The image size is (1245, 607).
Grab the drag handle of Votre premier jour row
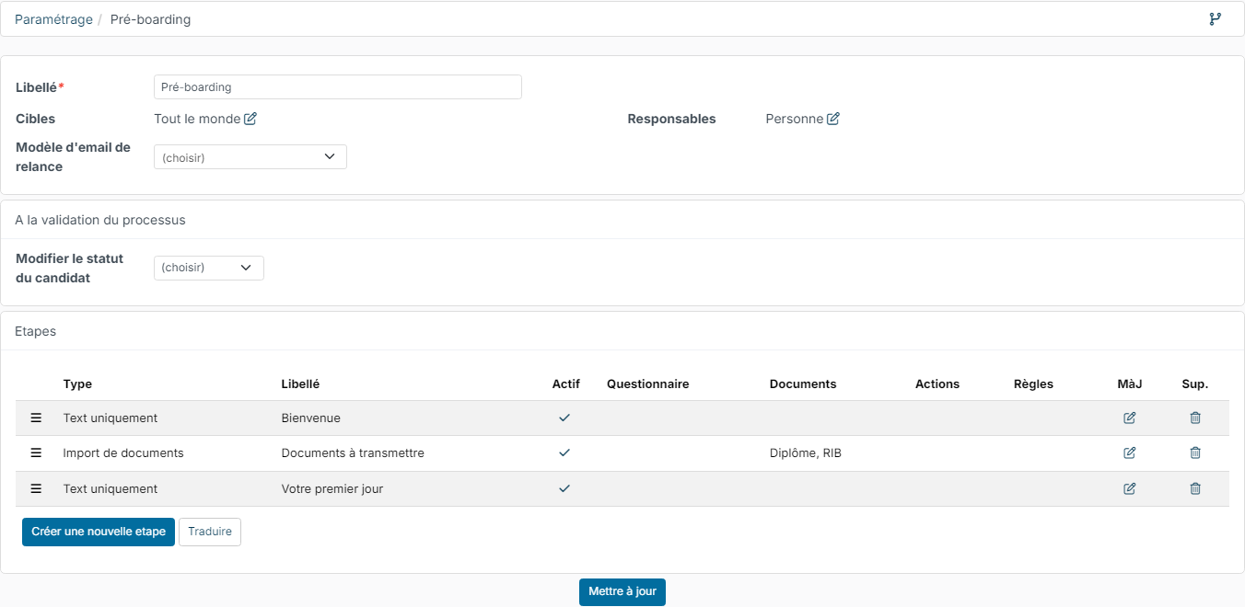coord(37,488)
